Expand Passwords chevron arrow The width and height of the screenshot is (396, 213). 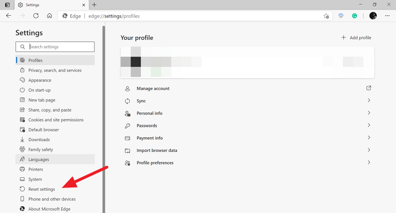click(x=369, y=125)
